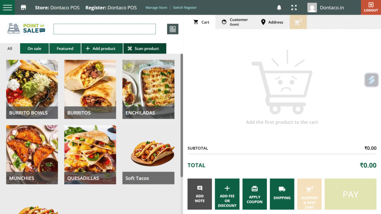Open suspended carts icon tab
The width and height of the screenshot is (381, 214).
coord(298,22)
